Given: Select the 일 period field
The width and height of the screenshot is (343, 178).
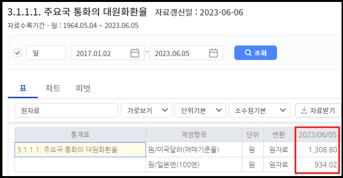Looking at the screenshot, I should (46, 53).
